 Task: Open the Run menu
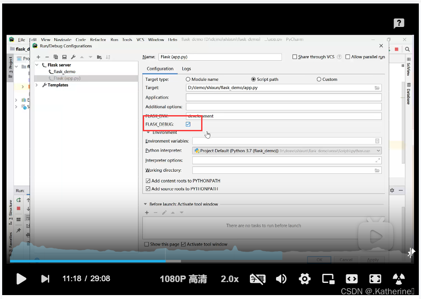(114, 40)
